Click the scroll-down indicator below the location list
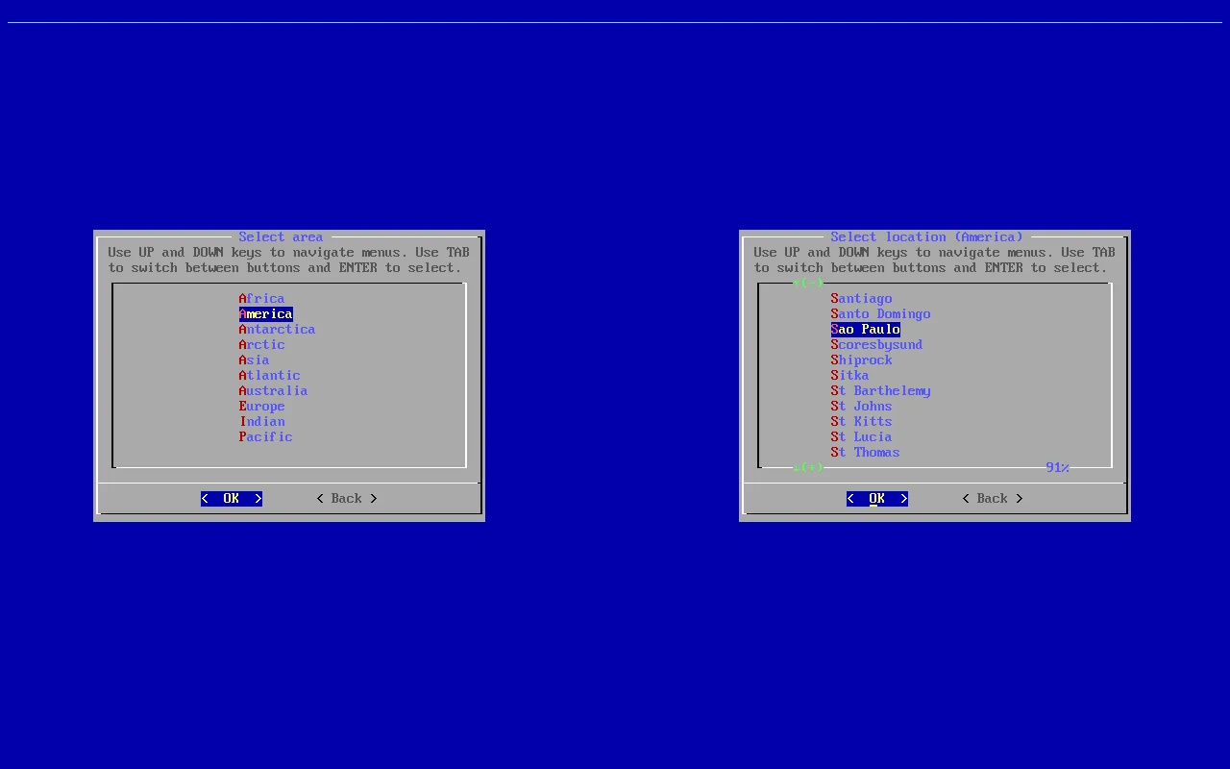Image resolution: width=1230 pixels, height=769 pixels. (x=808, y=468)
